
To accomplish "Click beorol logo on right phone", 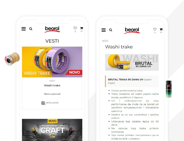I will (132, 31).
